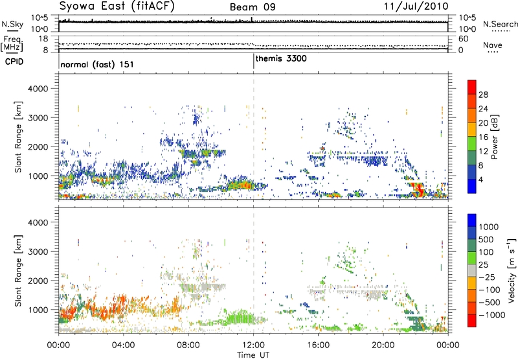This screenshot has height=359, width=518.
Task: Click the 'CPID' row label
Action: tap(14, 62)
